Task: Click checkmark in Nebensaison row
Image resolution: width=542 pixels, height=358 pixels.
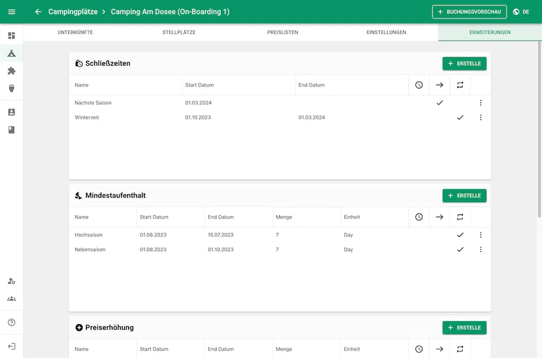Action: click(460, 249)
